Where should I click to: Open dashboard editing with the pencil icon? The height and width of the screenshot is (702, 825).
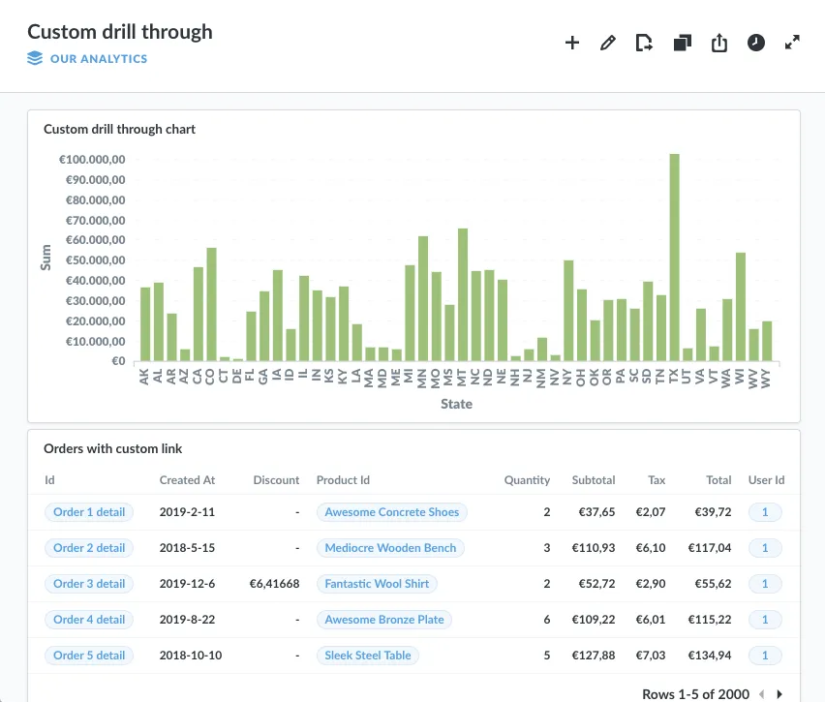(x=608, y=43)
